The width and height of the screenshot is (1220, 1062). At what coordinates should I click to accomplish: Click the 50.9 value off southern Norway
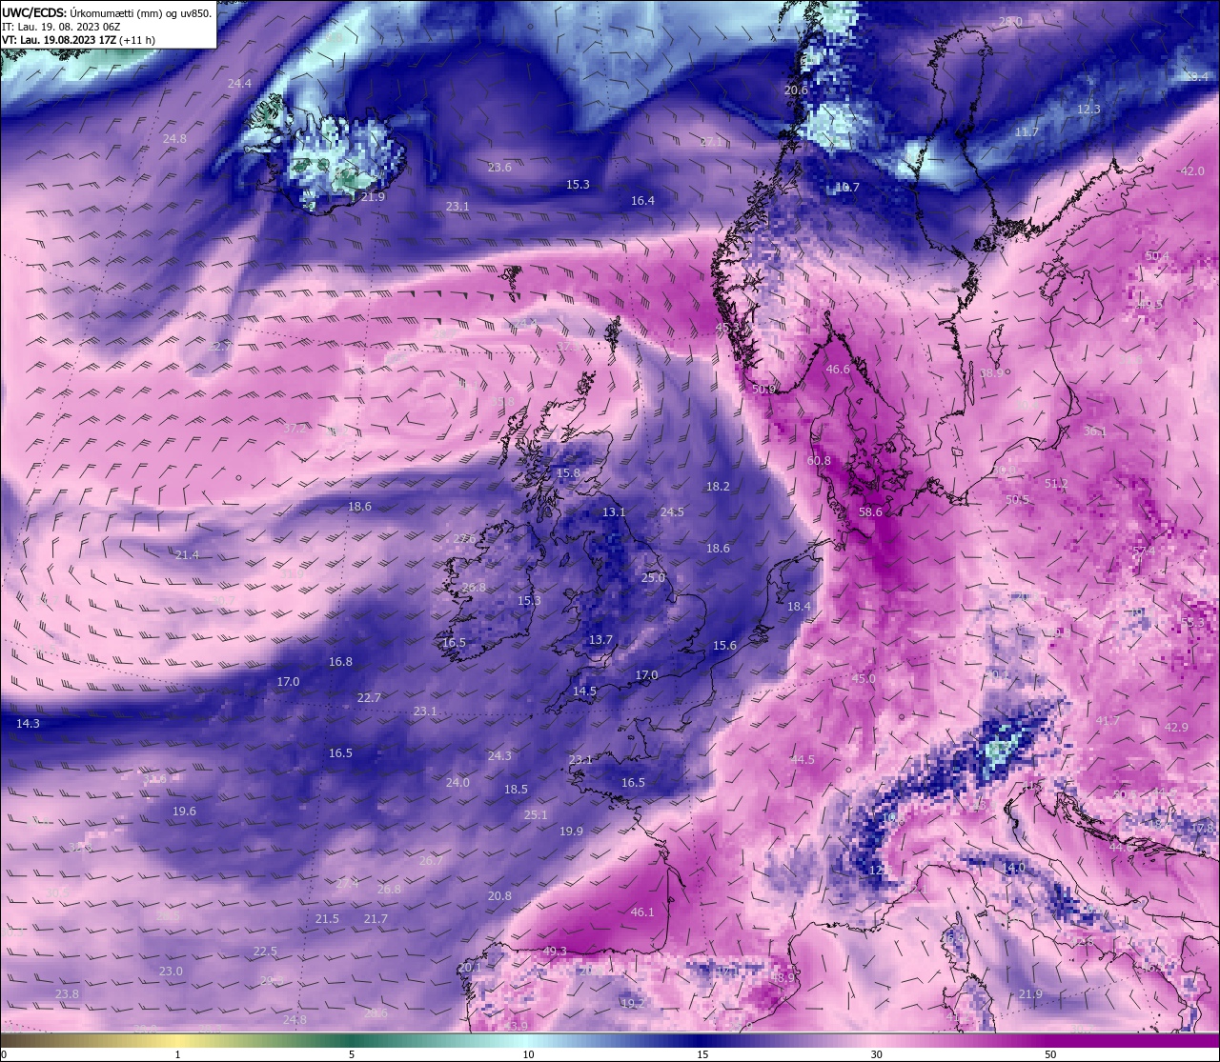tap(763, 390)
